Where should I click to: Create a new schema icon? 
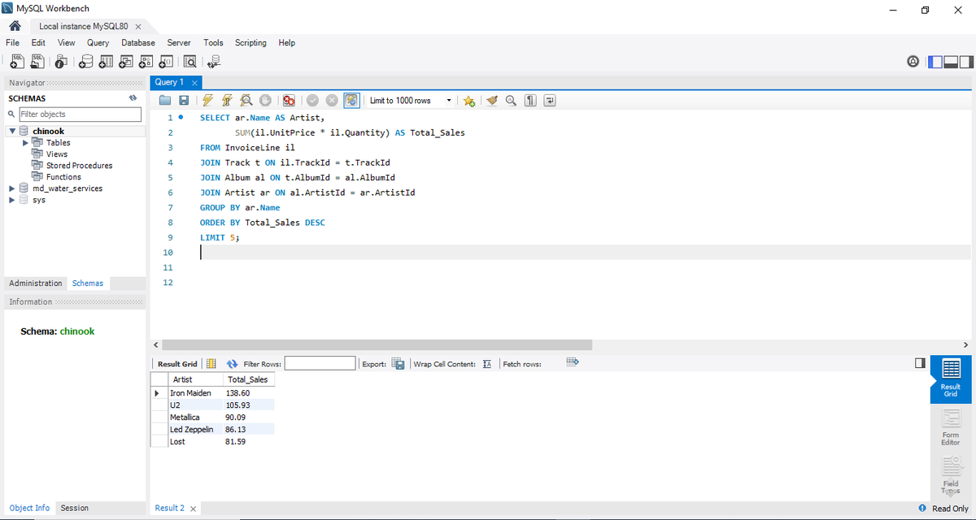pos(87,62)
